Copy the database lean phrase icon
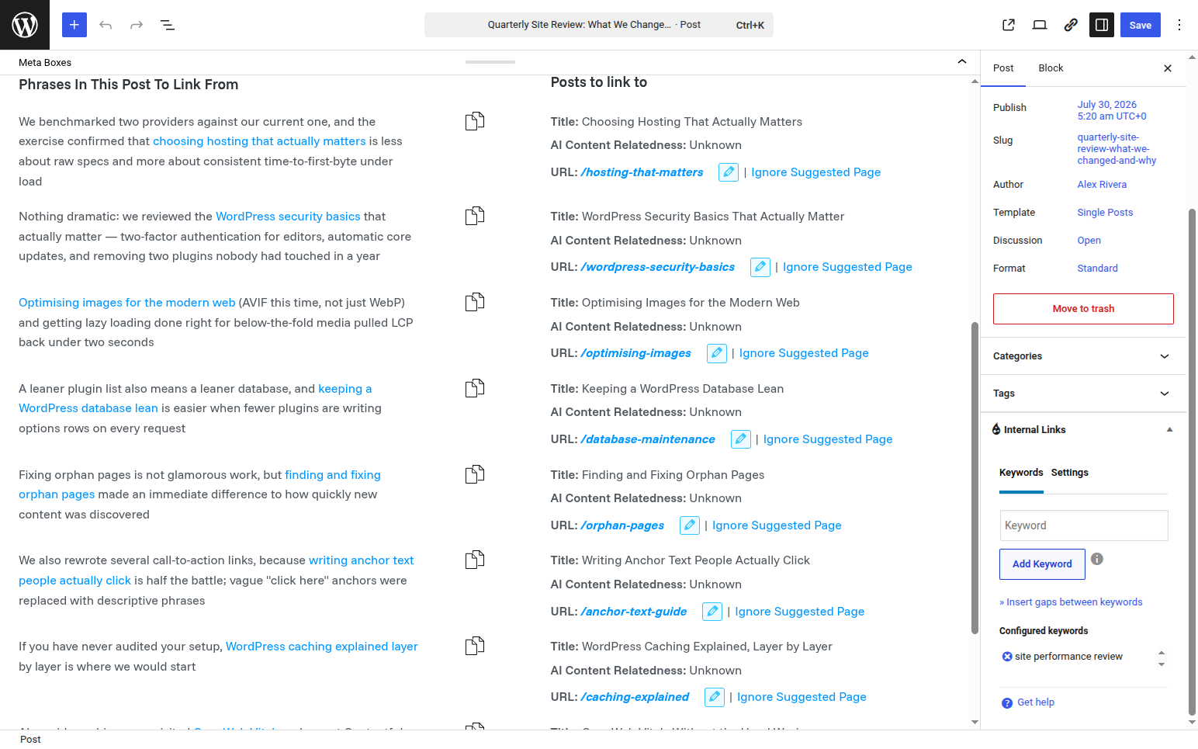The width and height of the screenshot is (1198, 749). click(x=475, y=388)
